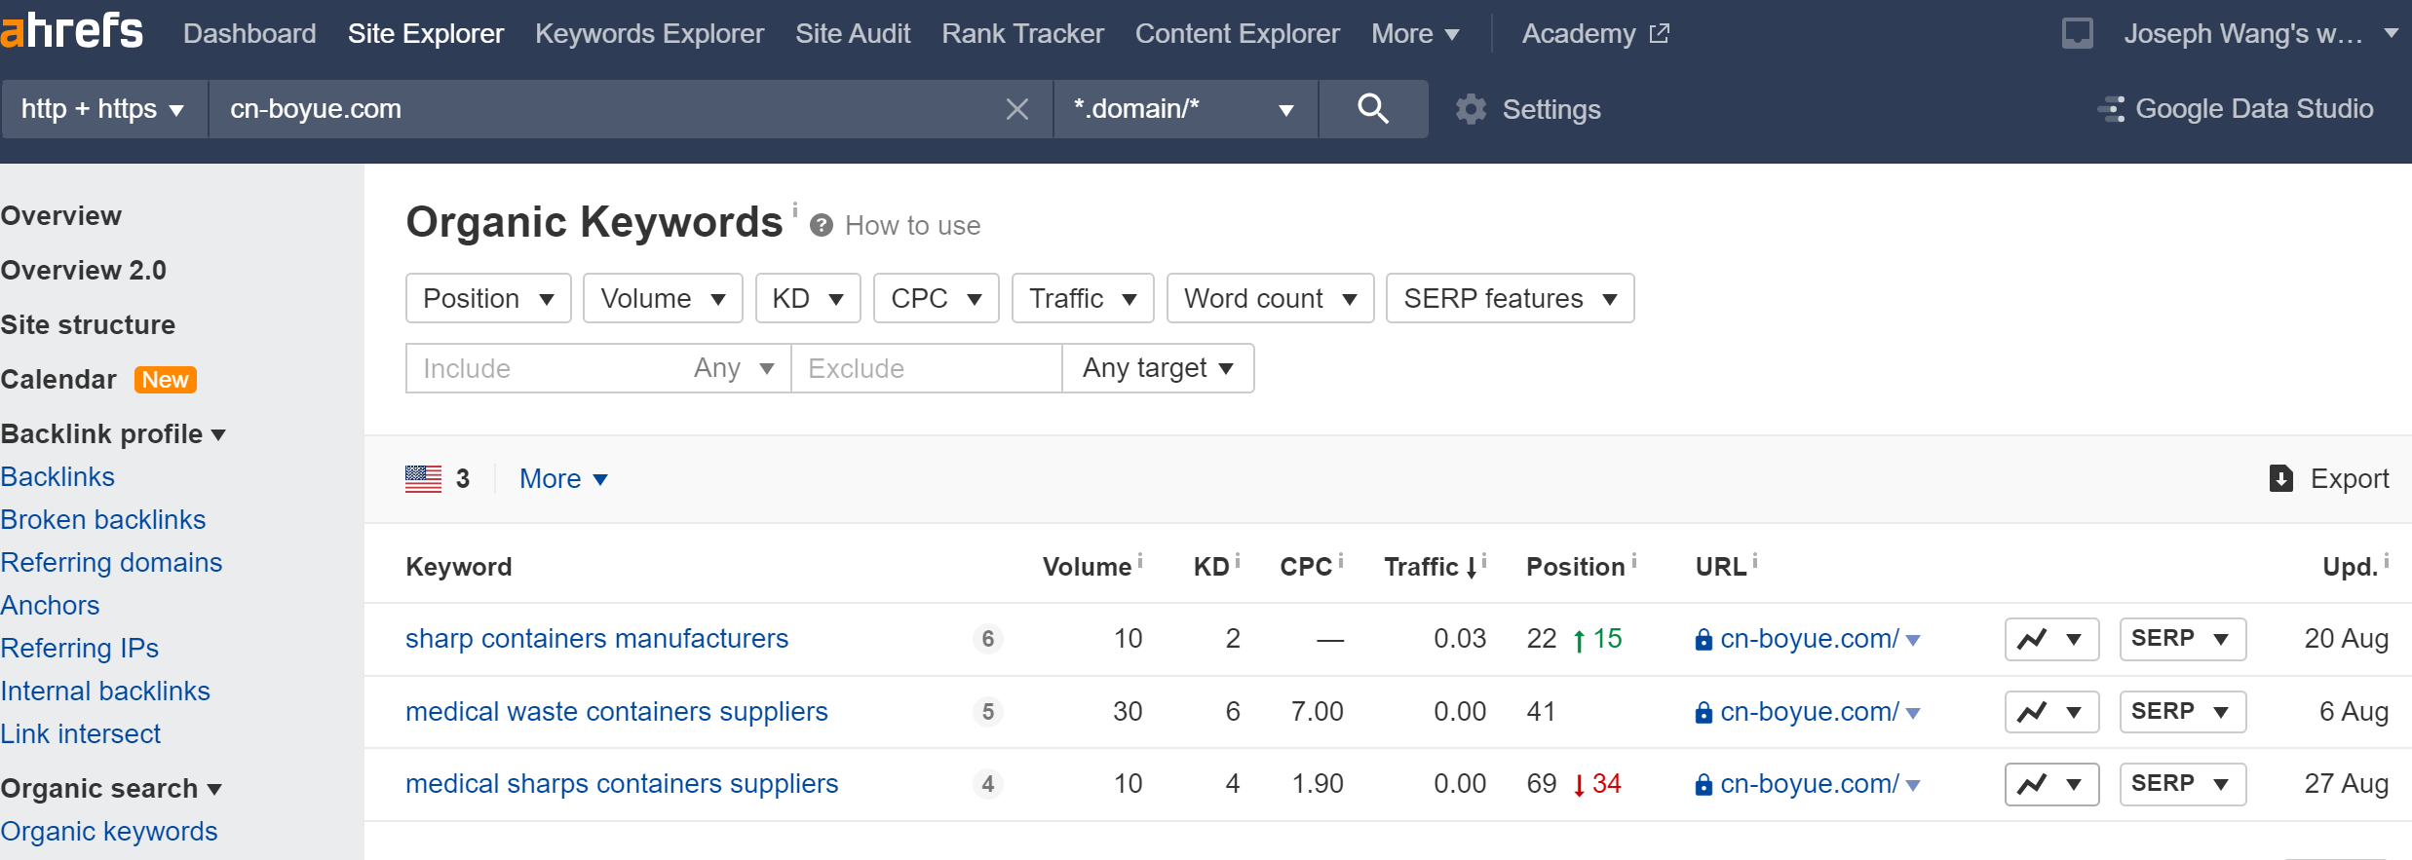
Task: Click the info icon next to the Volume header
Action: tap(1140, 561)
